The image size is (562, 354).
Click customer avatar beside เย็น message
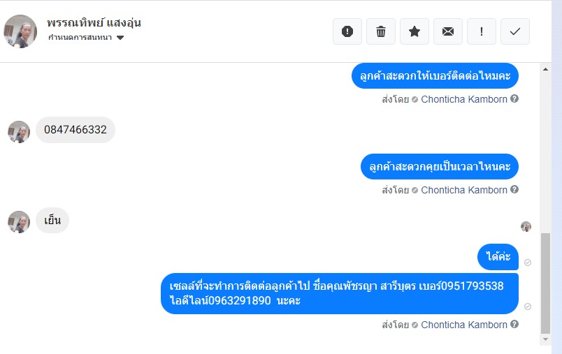coord(19,222)
